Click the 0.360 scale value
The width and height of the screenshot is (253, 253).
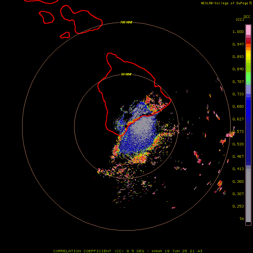238,182
